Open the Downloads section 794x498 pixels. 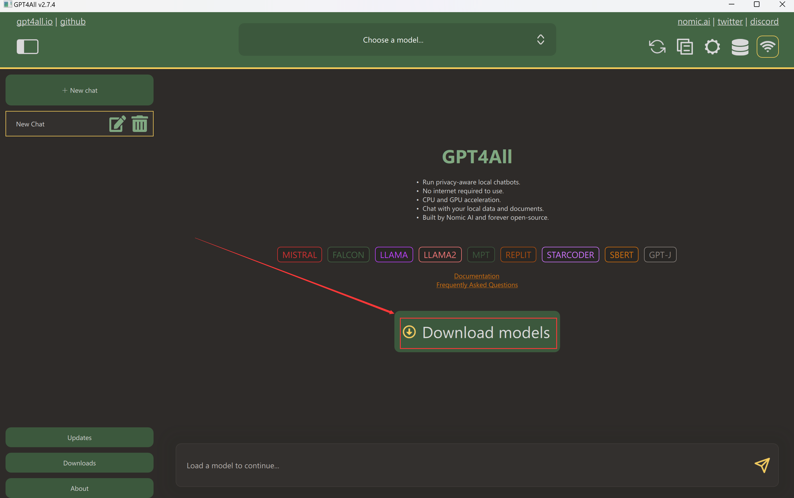80,463
